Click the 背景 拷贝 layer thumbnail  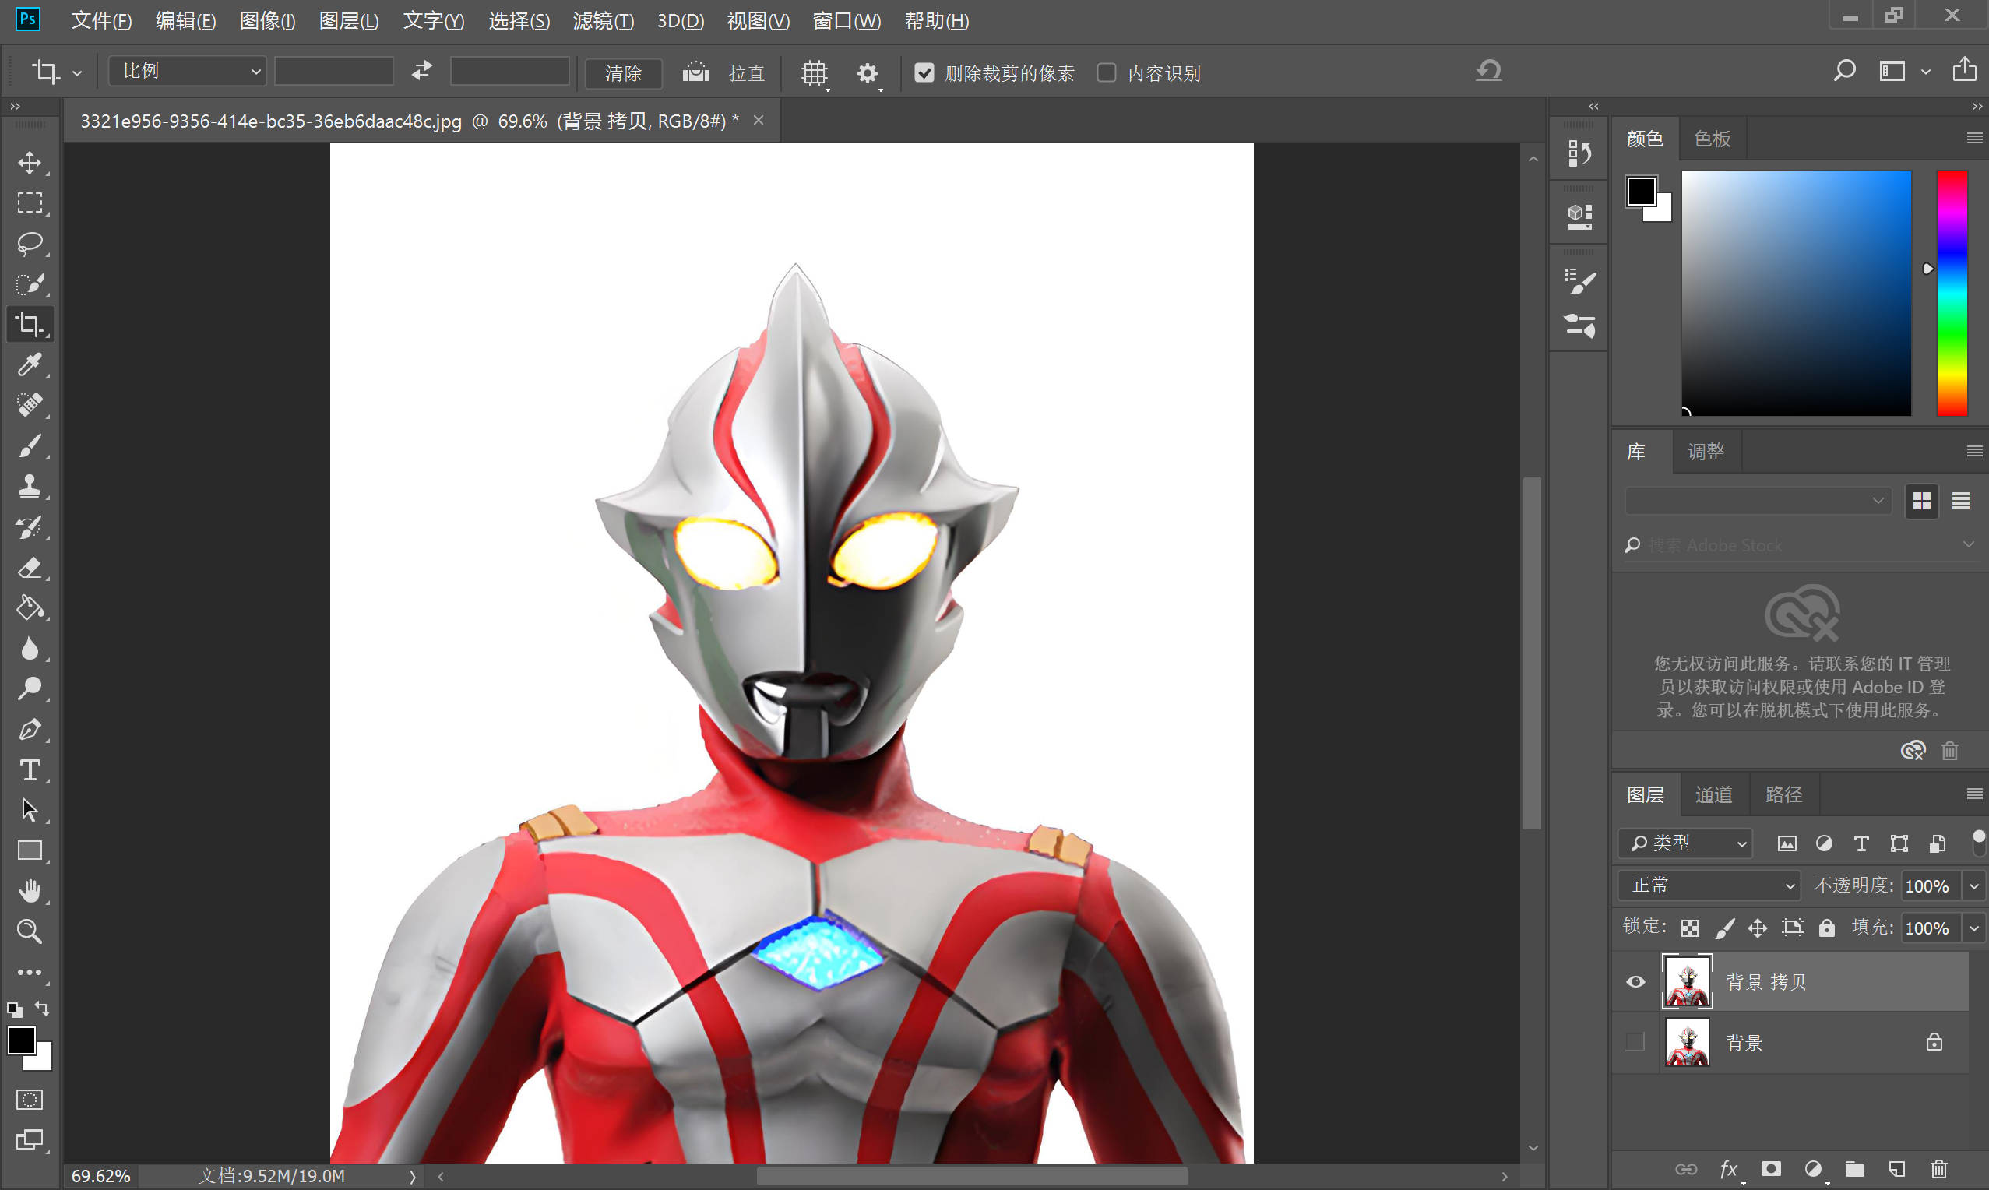(x=1687, y=981)
